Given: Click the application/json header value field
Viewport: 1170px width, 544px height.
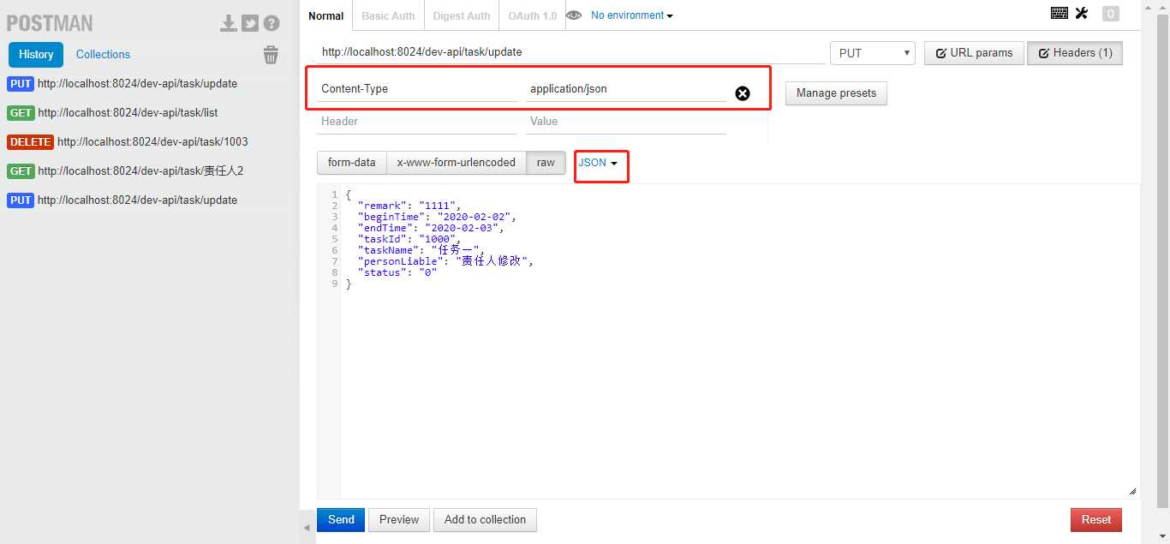Looking at the screenshot, I should click(626, 89).
